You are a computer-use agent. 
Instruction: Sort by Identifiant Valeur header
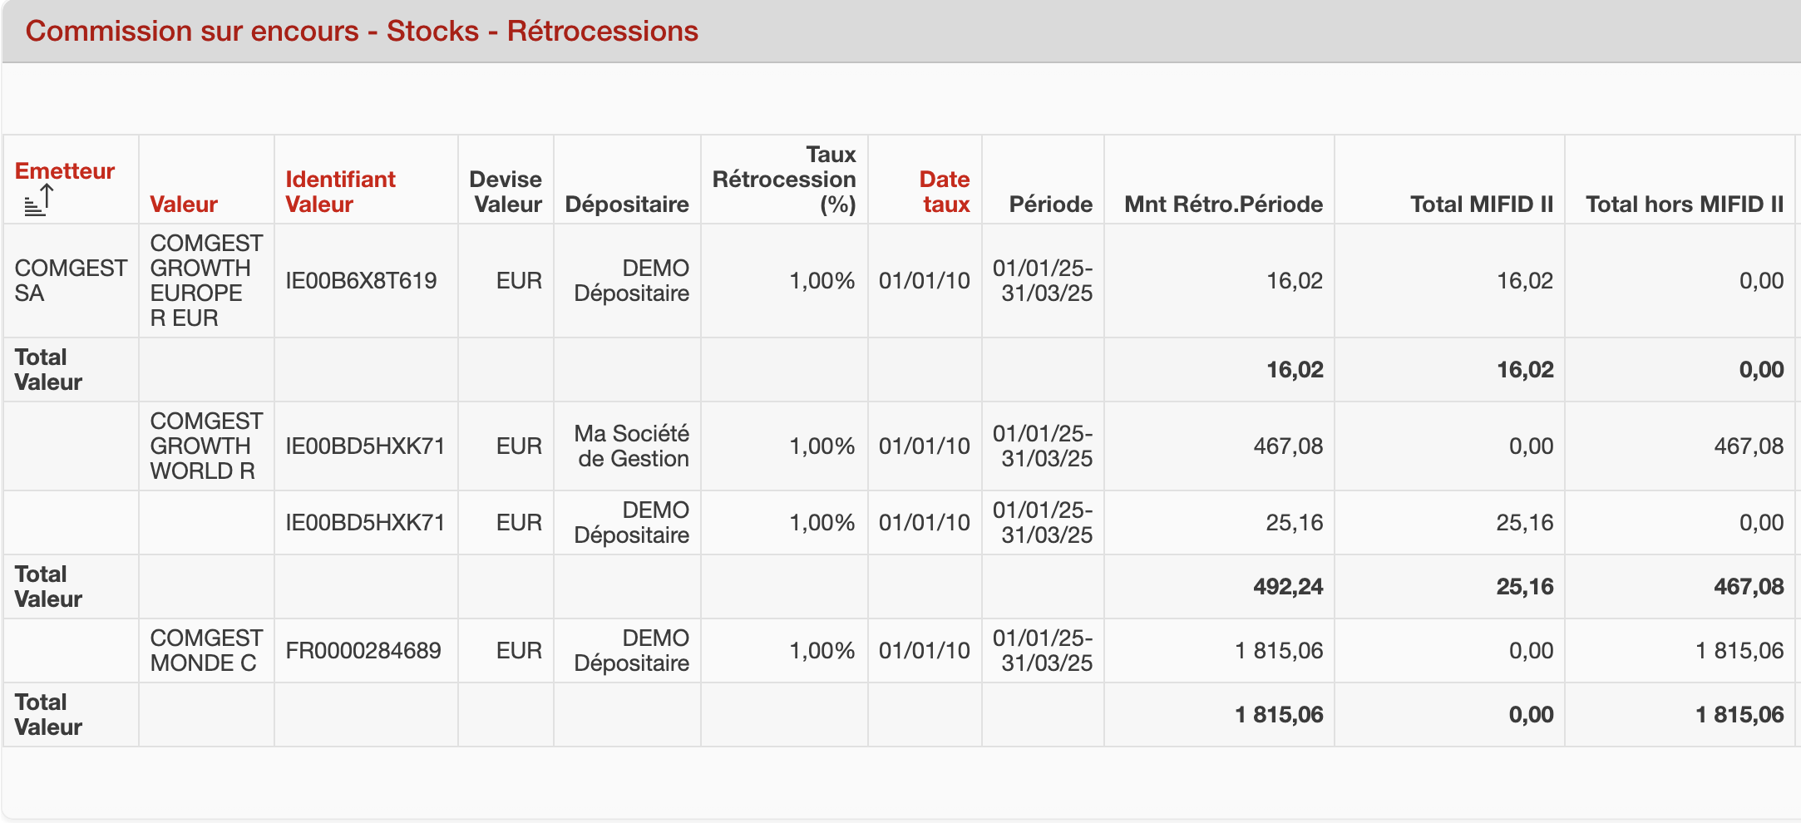340,192
